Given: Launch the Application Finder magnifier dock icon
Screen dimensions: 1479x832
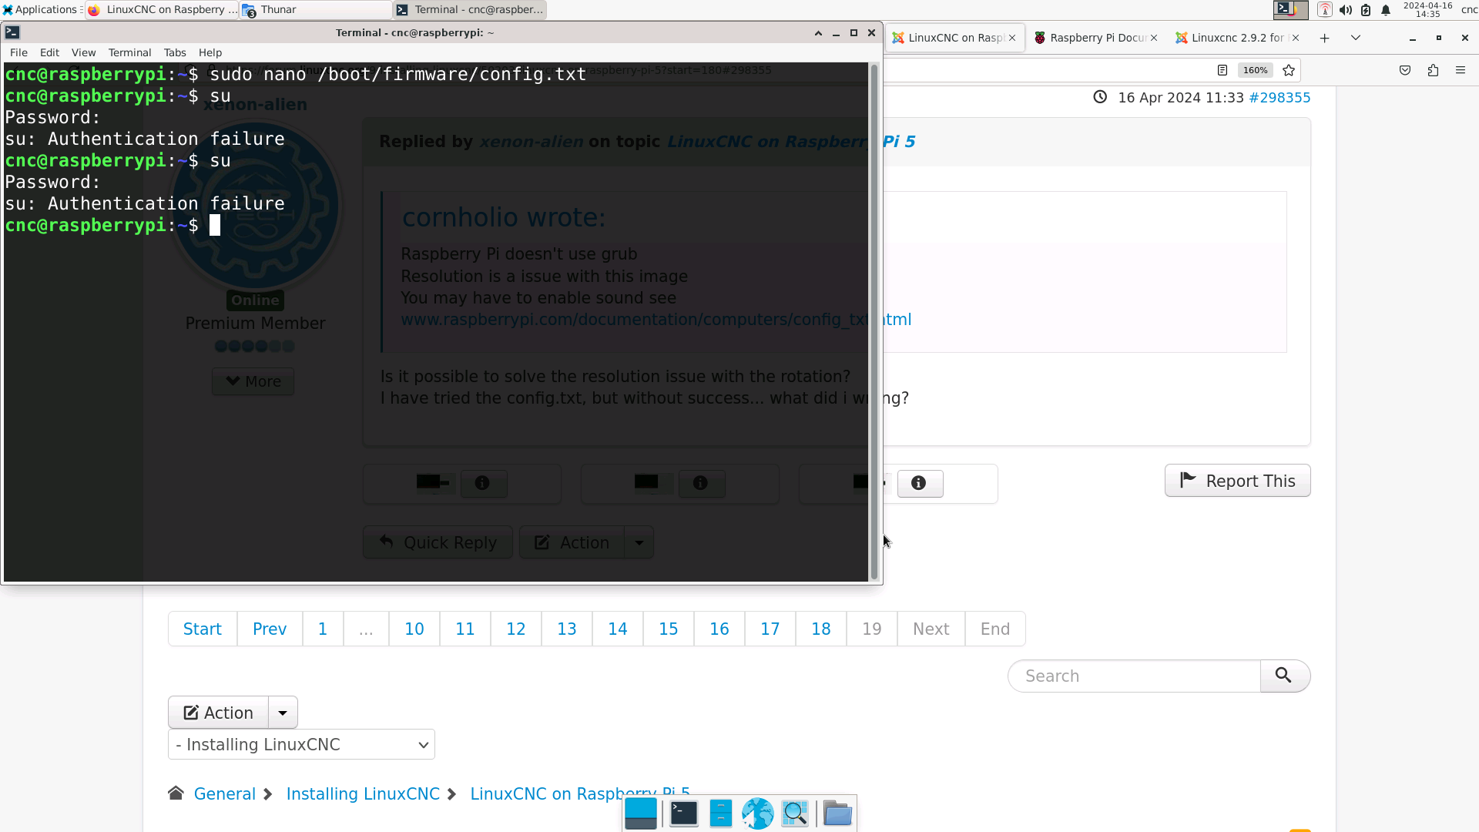Looking at the screenshot, I should [x=795, y=814].
